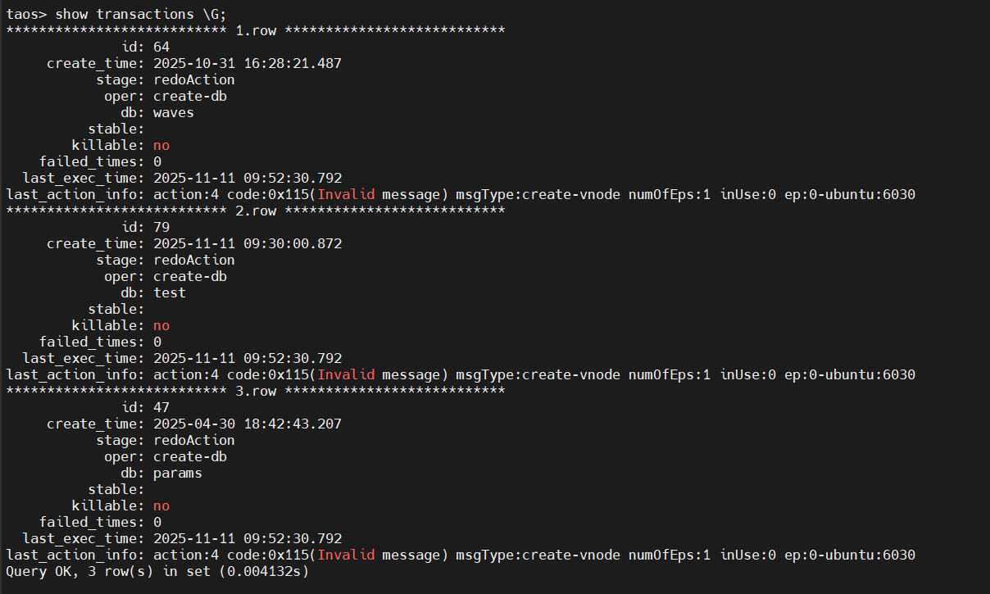Click the taos> prompt at the top
990x594 pixels.
click(x=26, y=14)
